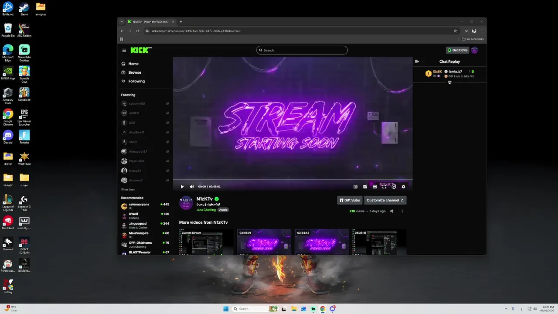Image resolution: width=558 pixels, height=314 pixels.
Task: Open Customize channel link
Action: click(x=385, y=200)
